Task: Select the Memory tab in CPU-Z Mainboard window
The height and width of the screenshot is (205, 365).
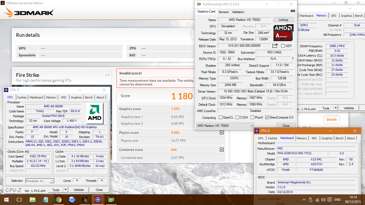Action: click(302, 138)
